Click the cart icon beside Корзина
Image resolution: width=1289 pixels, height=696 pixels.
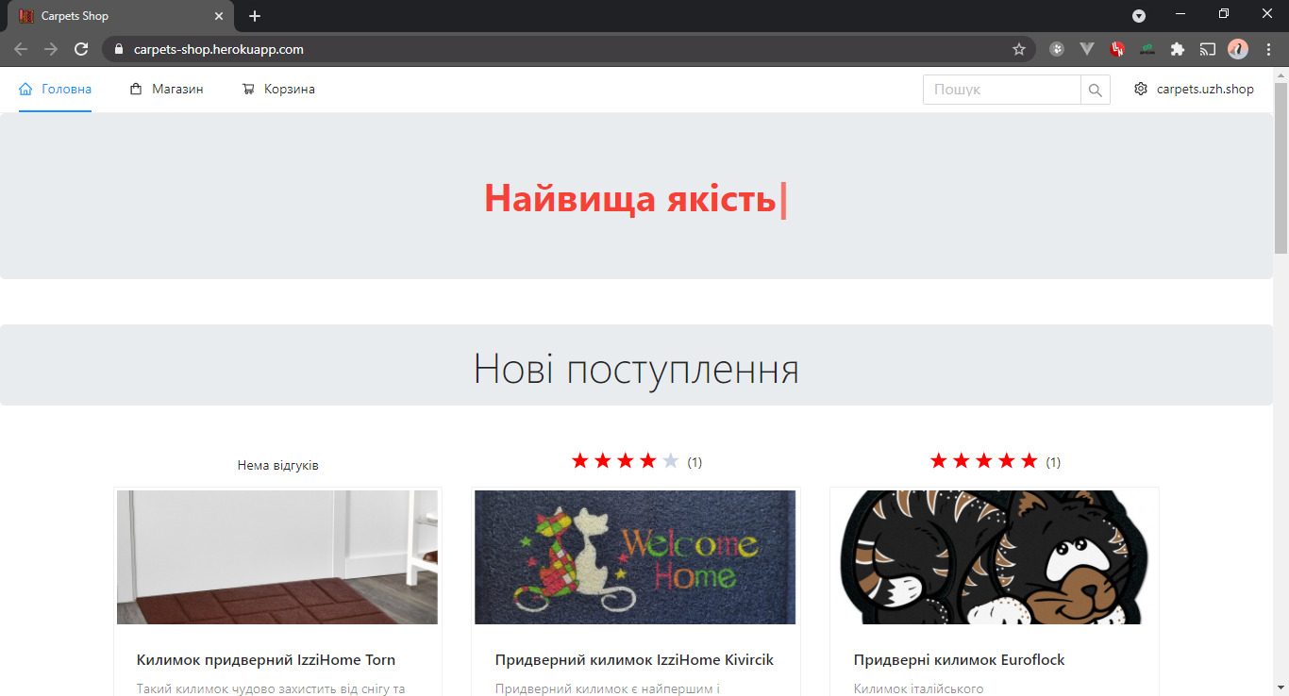tap(248, 89)
